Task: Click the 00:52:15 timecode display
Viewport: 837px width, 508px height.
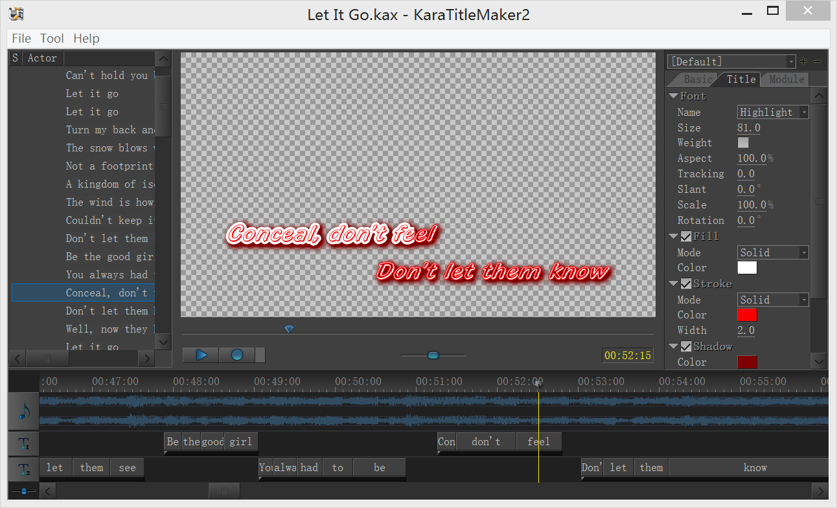Action: 628,355
